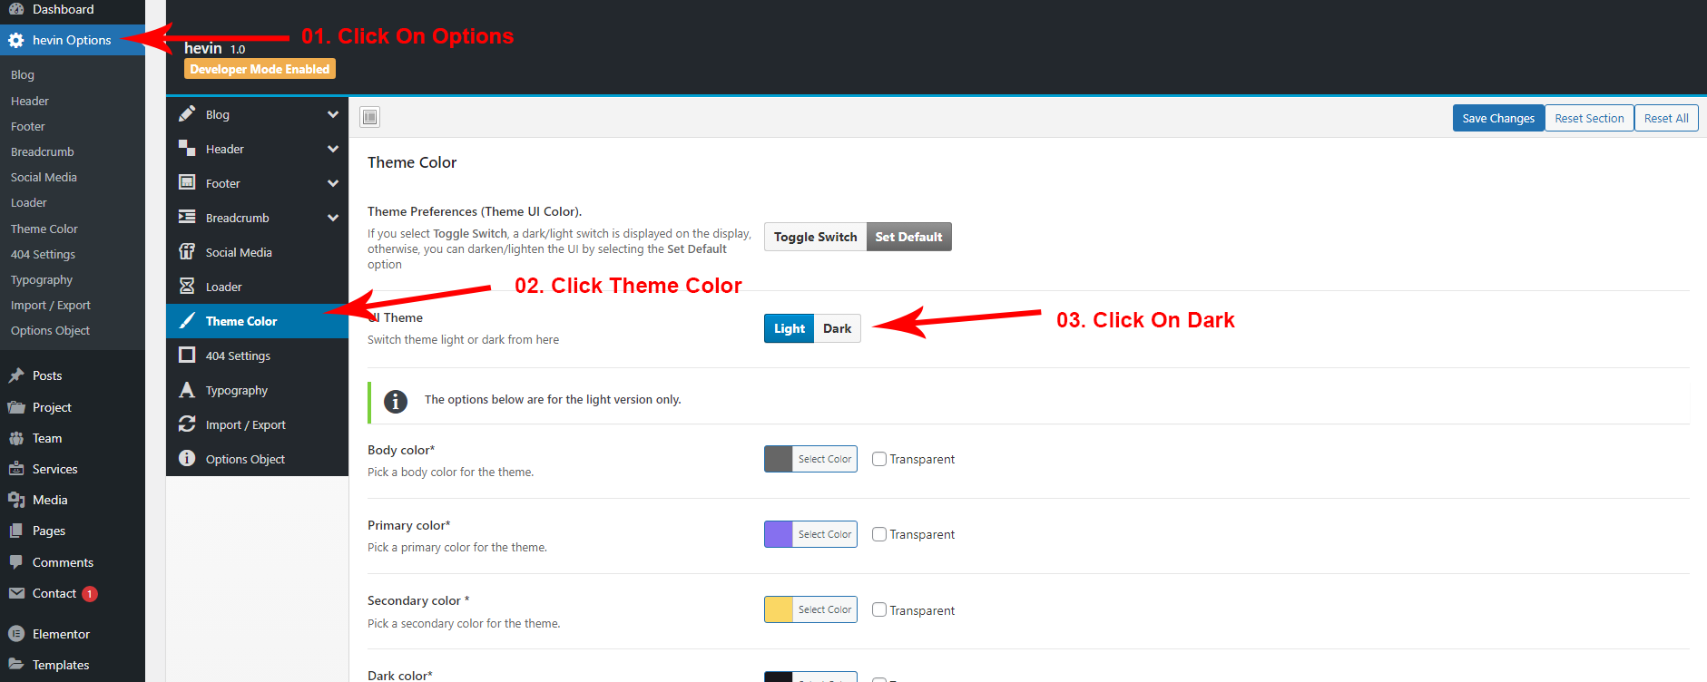1707x682 pixels.
Task: Open Theme Color in left admin submenu
Action: pyautogui.click(x=44, y=229)
